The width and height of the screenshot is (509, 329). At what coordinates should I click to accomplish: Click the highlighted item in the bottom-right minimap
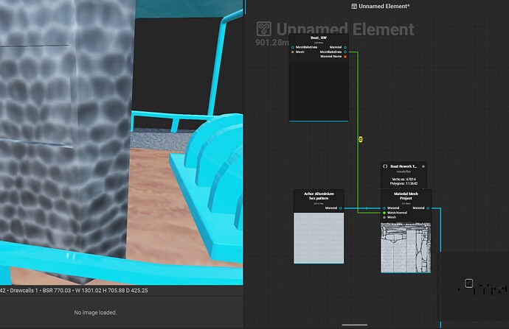pos(468,283)
